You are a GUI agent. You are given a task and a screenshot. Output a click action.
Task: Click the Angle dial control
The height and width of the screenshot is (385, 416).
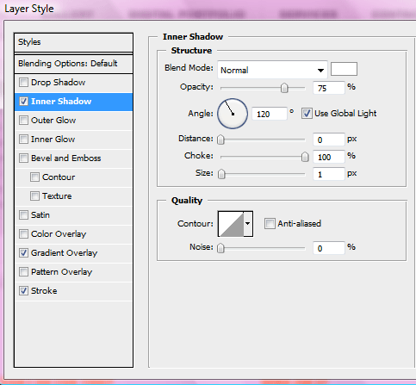pyautogui.click(x=233, y=114)
